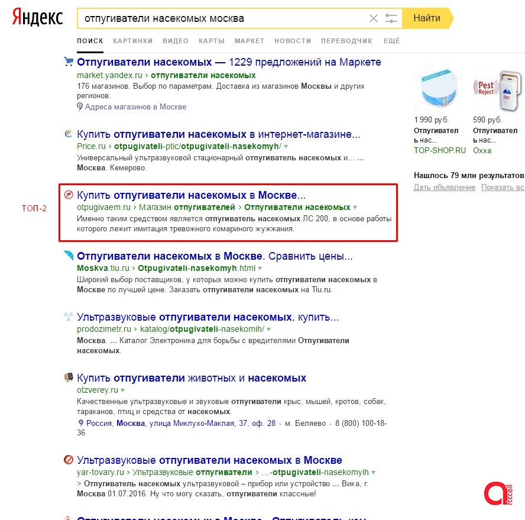Click the Ультразвуковые отпугиватели breadcrumb of yar-tovary
The height and width of the screenshot is (520, 525).
(x=192, y=473)
